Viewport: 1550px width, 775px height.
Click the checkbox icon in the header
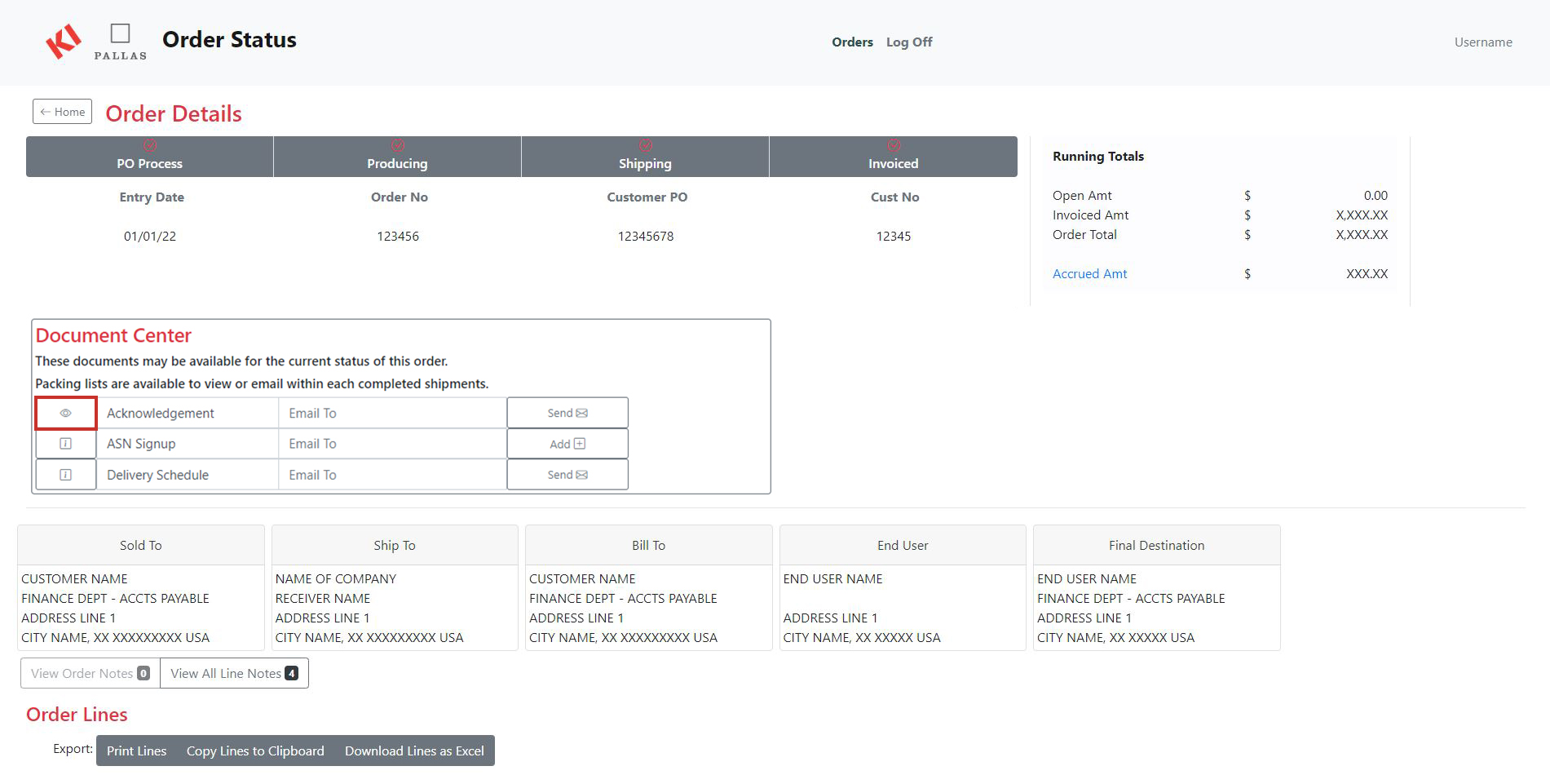120,33
